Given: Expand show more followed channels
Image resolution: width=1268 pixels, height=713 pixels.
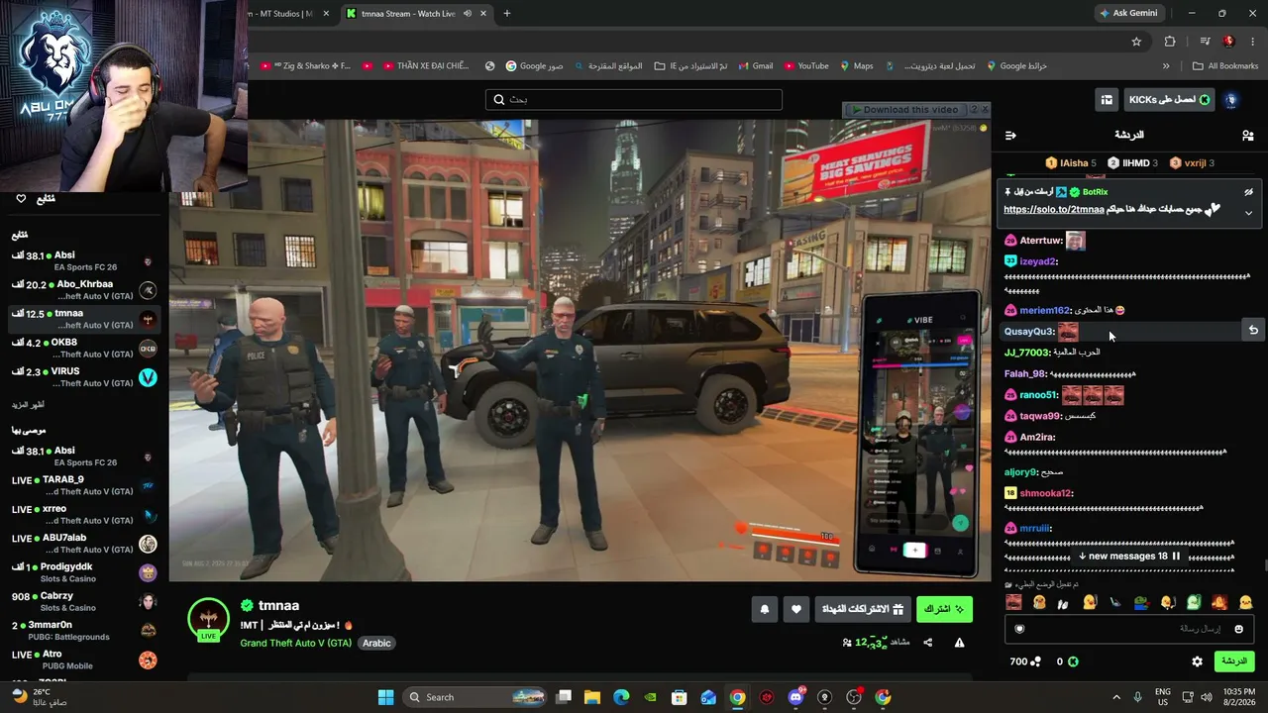Looking at the screenshot, I should [28, 405].
